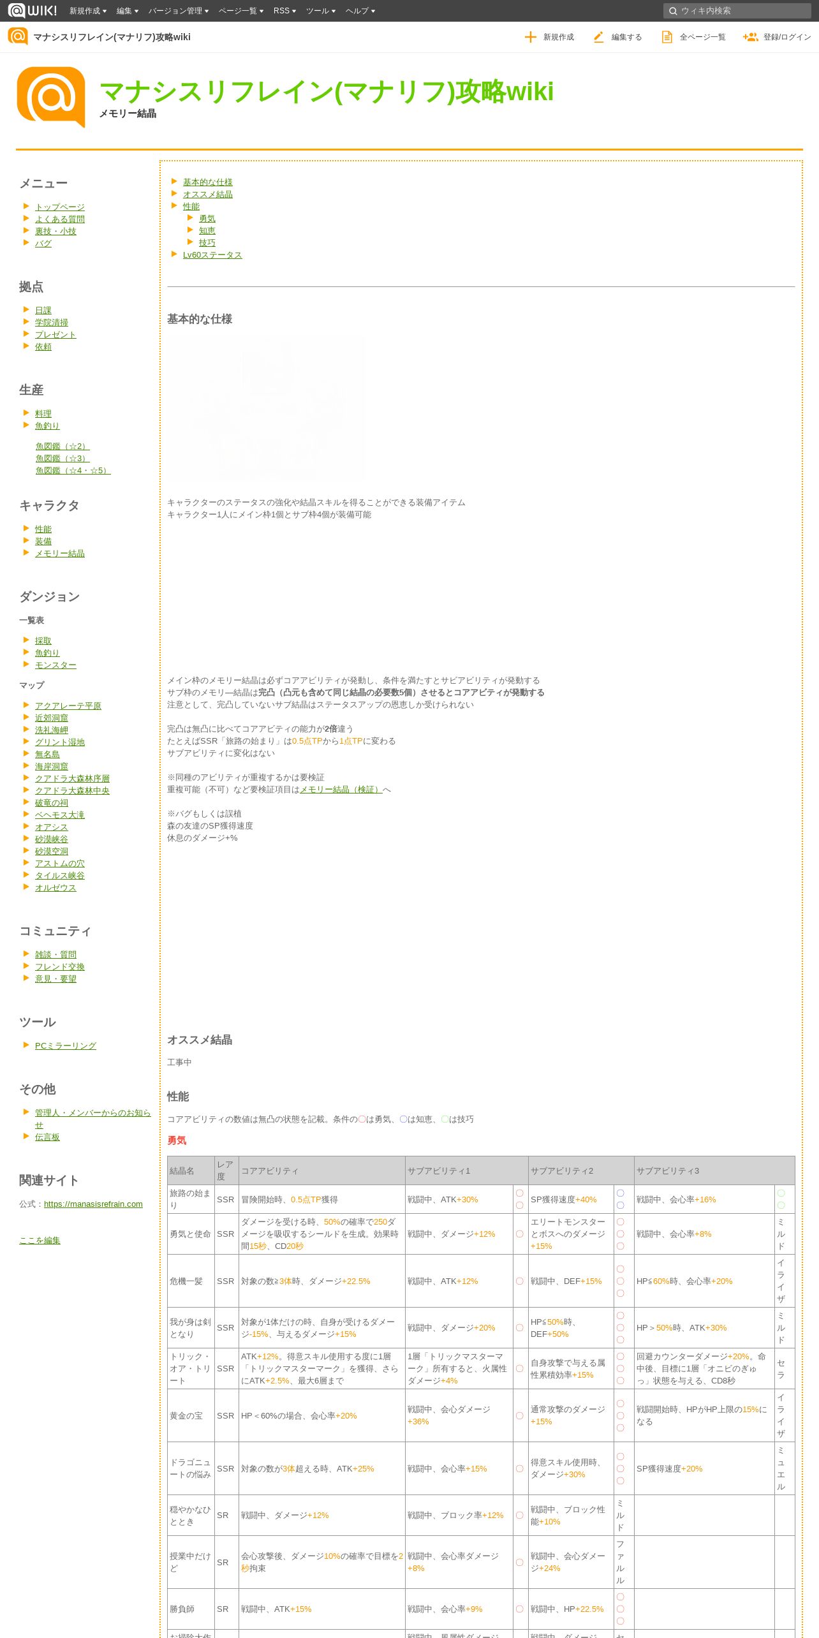Jump to 勇気 in the contents list

(x=207, y=219)
